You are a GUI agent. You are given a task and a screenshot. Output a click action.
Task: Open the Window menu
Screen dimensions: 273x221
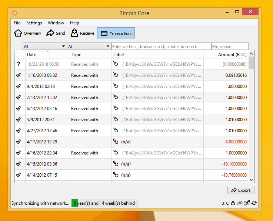[56, 23]
